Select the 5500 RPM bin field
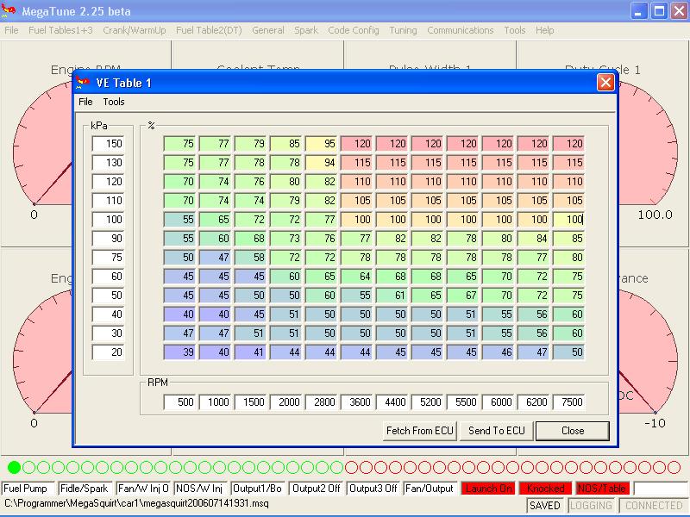The height and width of the screenshot is (517, 690). tap(462, 402)
